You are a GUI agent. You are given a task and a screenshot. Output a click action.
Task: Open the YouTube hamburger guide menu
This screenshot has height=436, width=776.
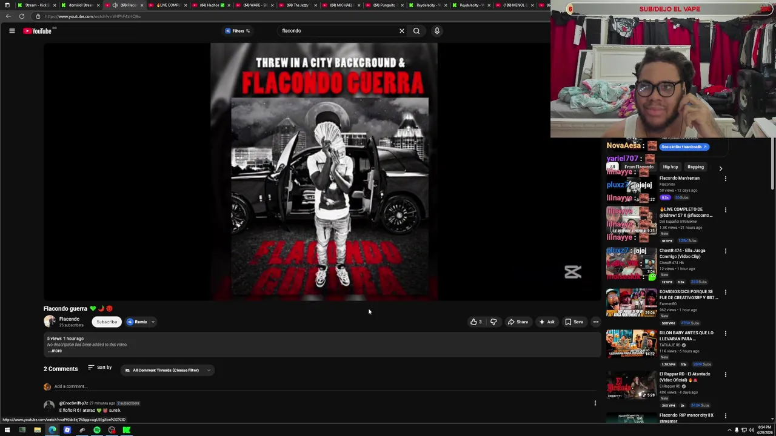point(12,31)
